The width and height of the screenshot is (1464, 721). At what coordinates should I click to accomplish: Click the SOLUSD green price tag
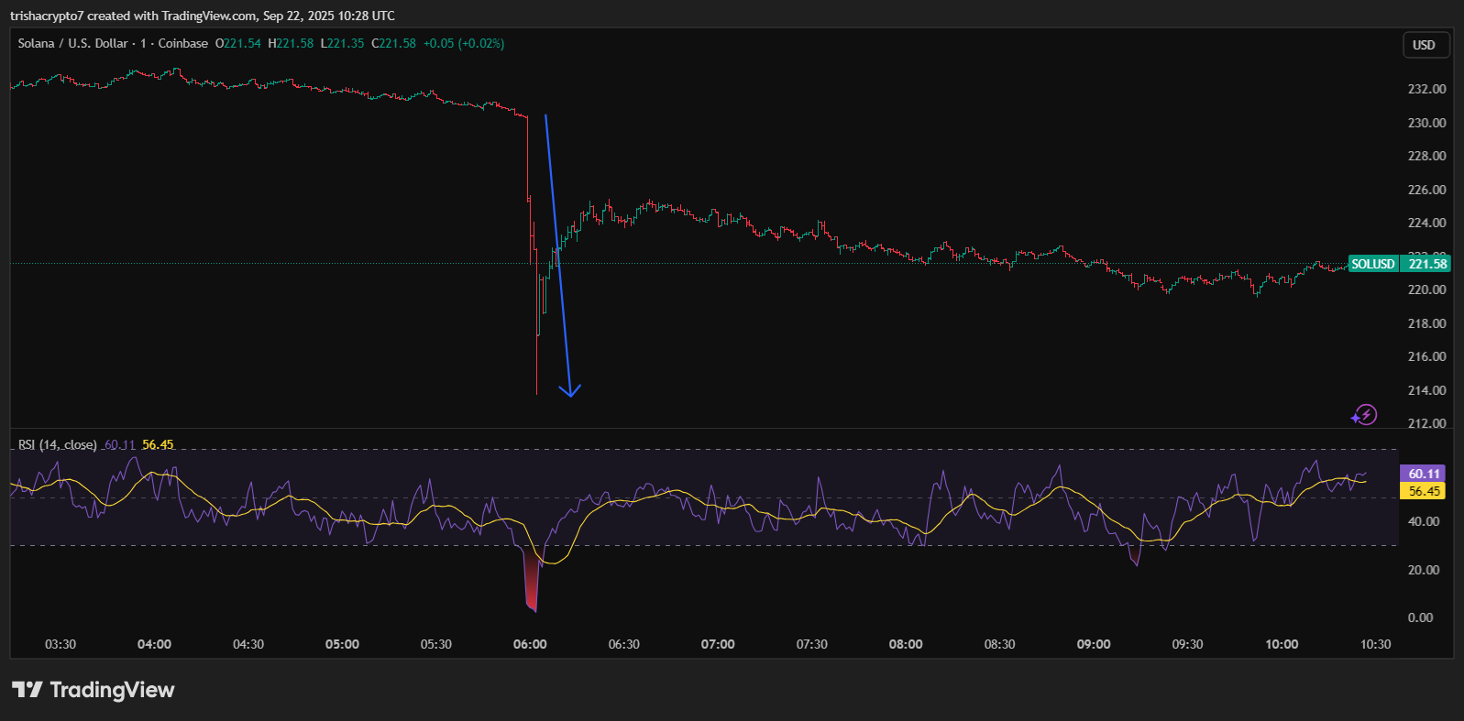pyautogui.click(x=1372, y=264)
